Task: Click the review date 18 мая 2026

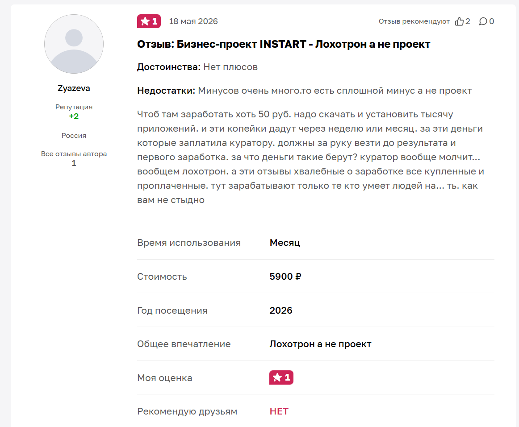Action: (x=193, y=21)
